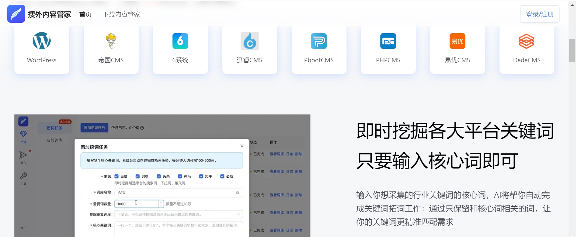This screenshot has width=576, height=237.
Task: Switch to the 挖词任务 tab
Action: point(54,128)
